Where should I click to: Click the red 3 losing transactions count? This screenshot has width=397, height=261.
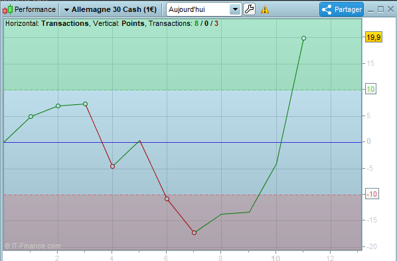tap(216, 23)
